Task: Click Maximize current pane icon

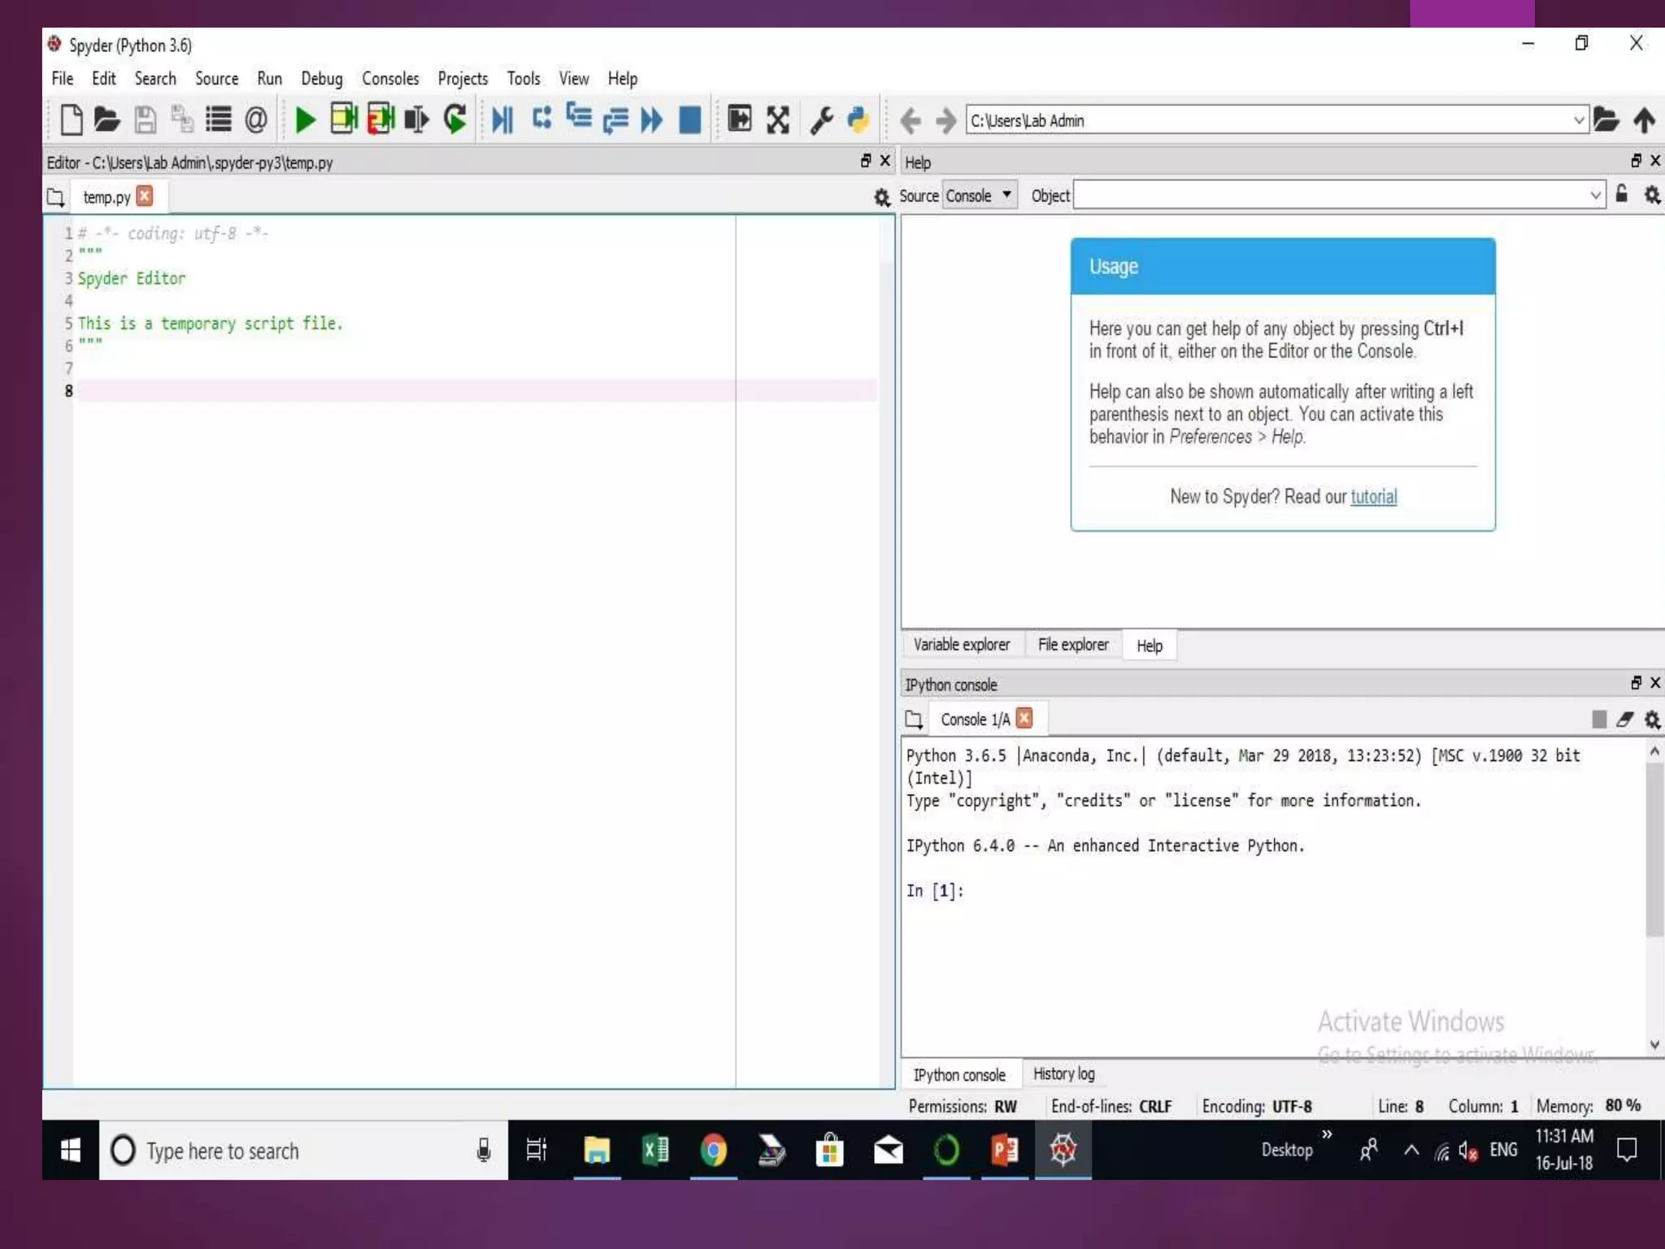Action: [x=740, y=120]
